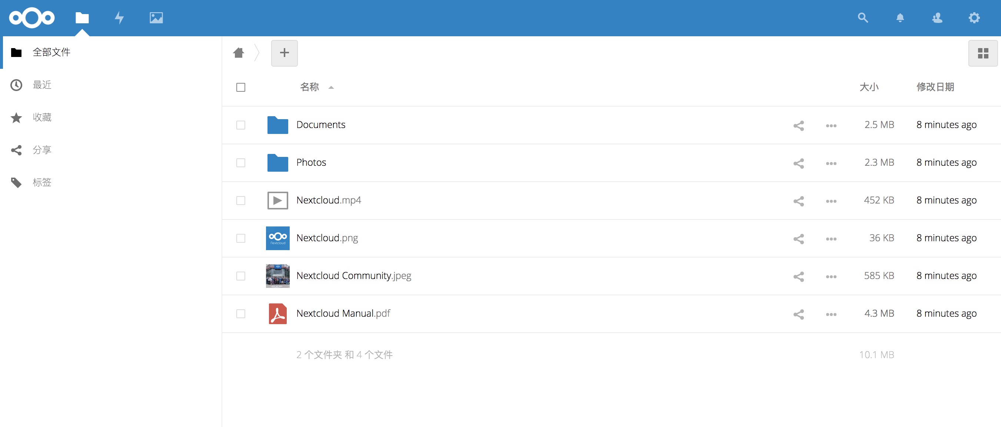Toggle the 名称 sort order arrow
Screen dimensions: 1001x427
tap(331, 87)
